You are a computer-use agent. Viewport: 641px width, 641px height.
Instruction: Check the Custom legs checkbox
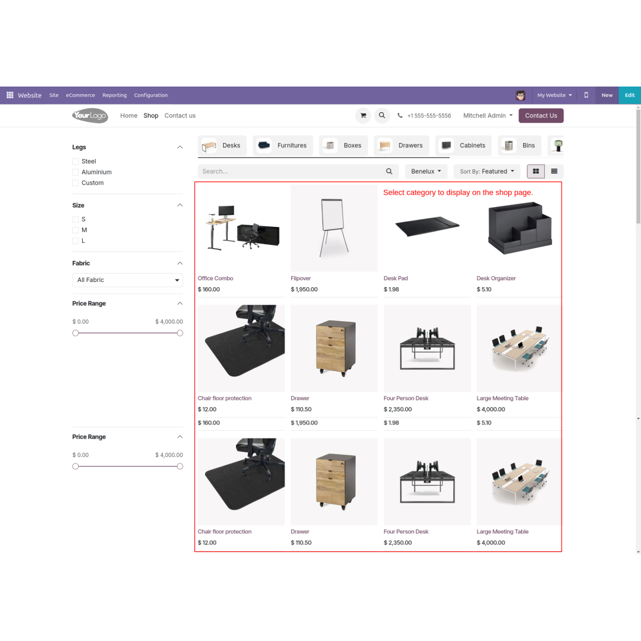point(76,183)
